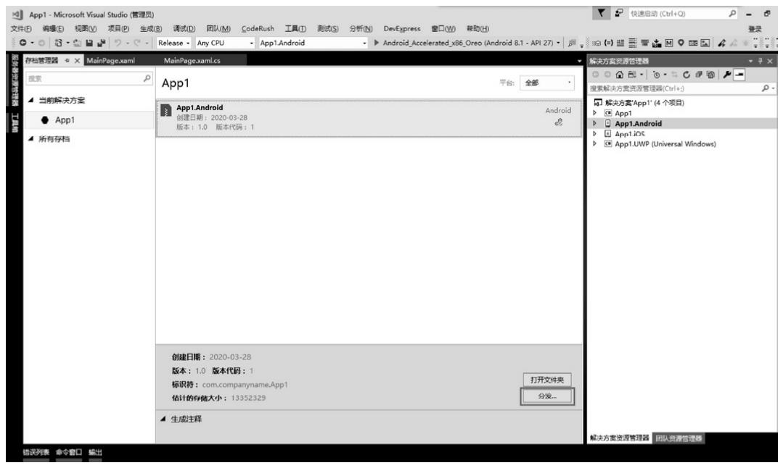The height and width of the screenshot is (468, 783).
Task: Click the auto-hide pin on Solution Explorer panel
Action: tap(760, 61)
